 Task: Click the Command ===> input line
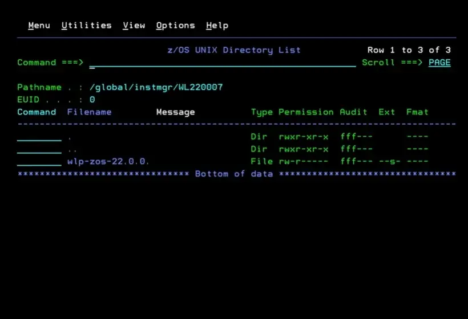point(223,63)
